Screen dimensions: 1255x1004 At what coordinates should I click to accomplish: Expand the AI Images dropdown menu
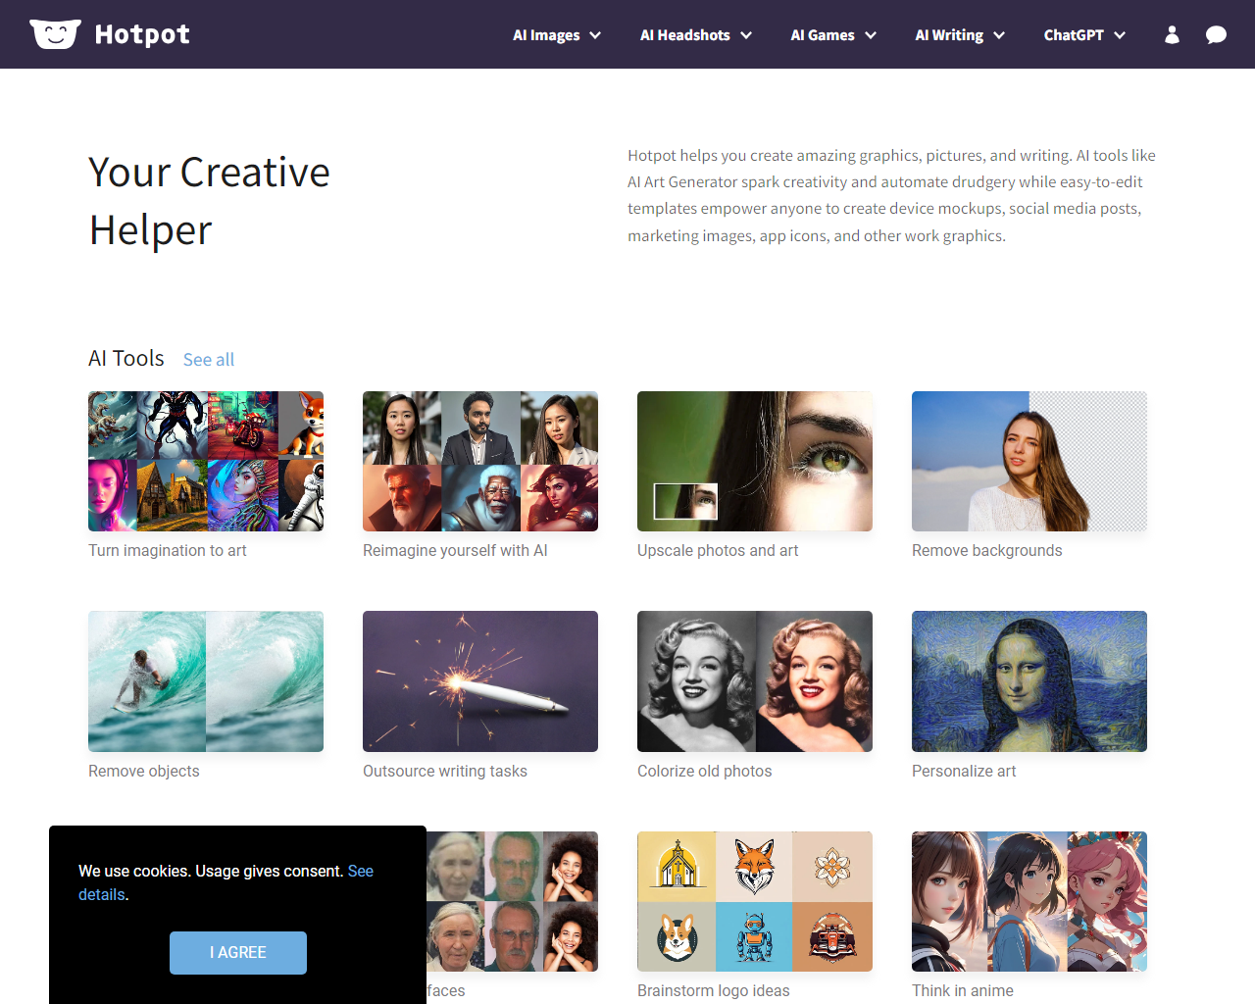[x=557, y=34]
